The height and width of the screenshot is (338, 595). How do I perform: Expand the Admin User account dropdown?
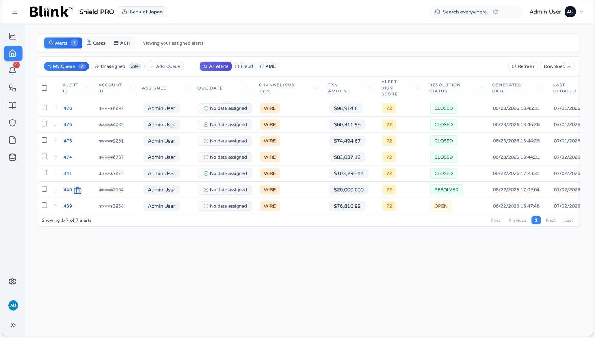582,12
